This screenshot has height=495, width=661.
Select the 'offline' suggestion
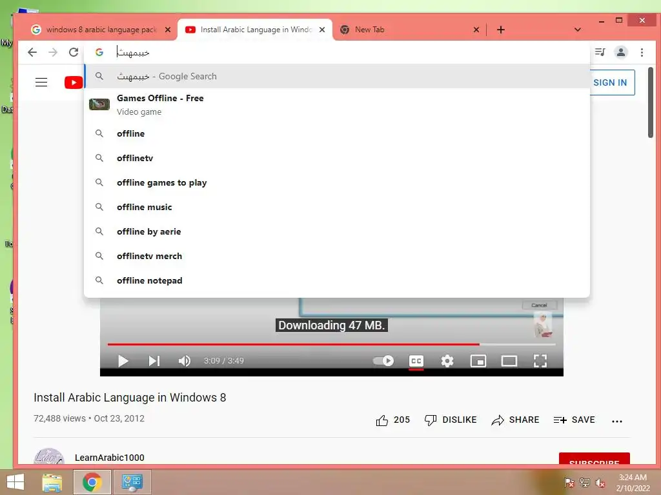point(337,133)
